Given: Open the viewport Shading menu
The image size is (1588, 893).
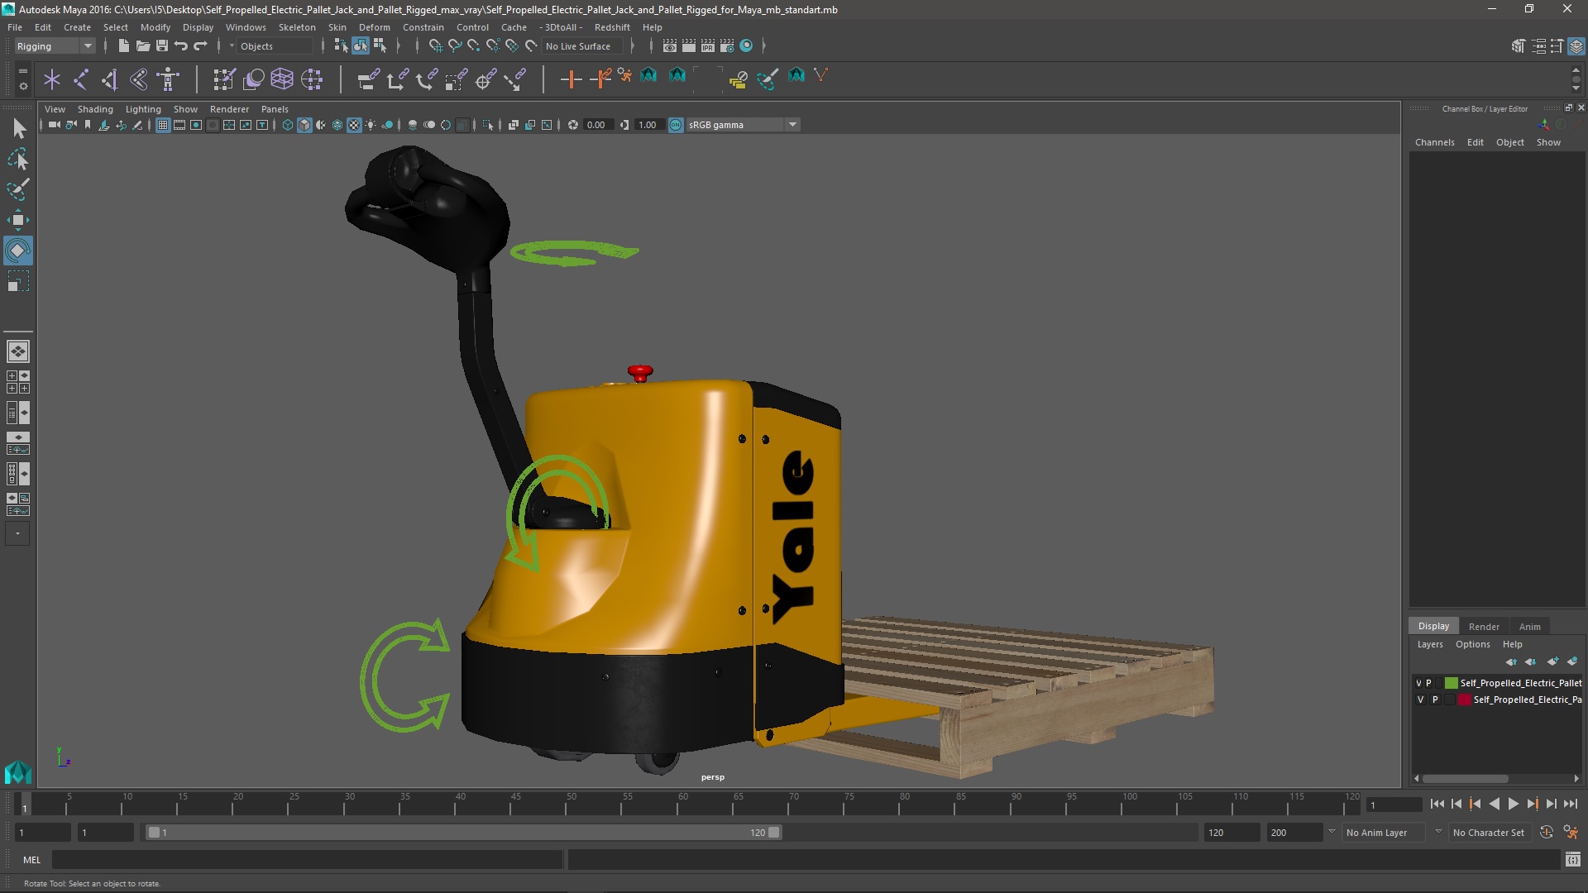Looking at the screenshot, I should click(x=95, y=109).
